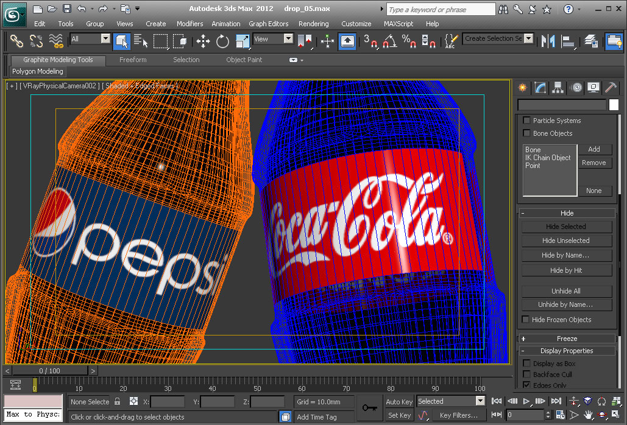
Task: Click the Select Object arrow tool
Action: 121,41
